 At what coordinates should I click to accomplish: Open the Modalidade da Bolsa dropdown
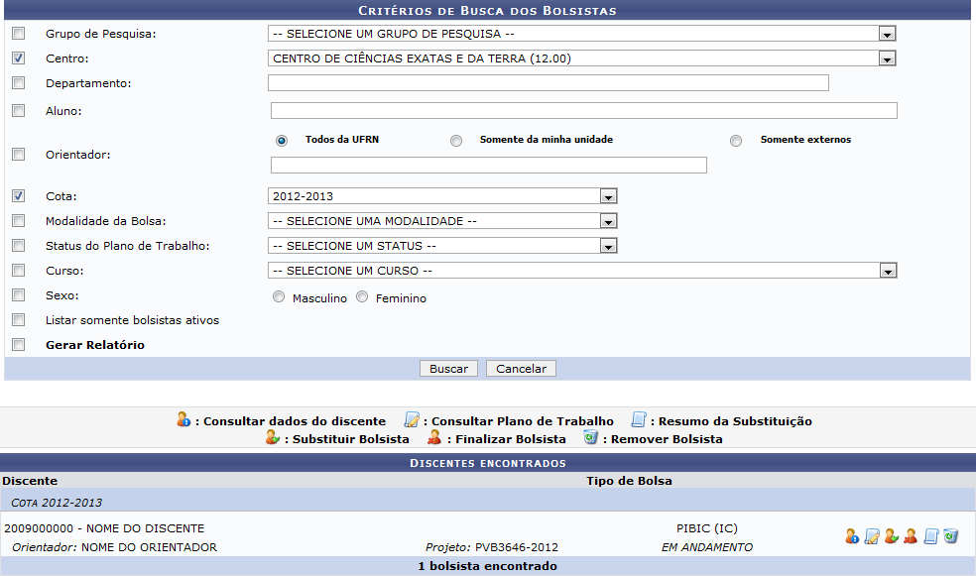pos(607,220)
